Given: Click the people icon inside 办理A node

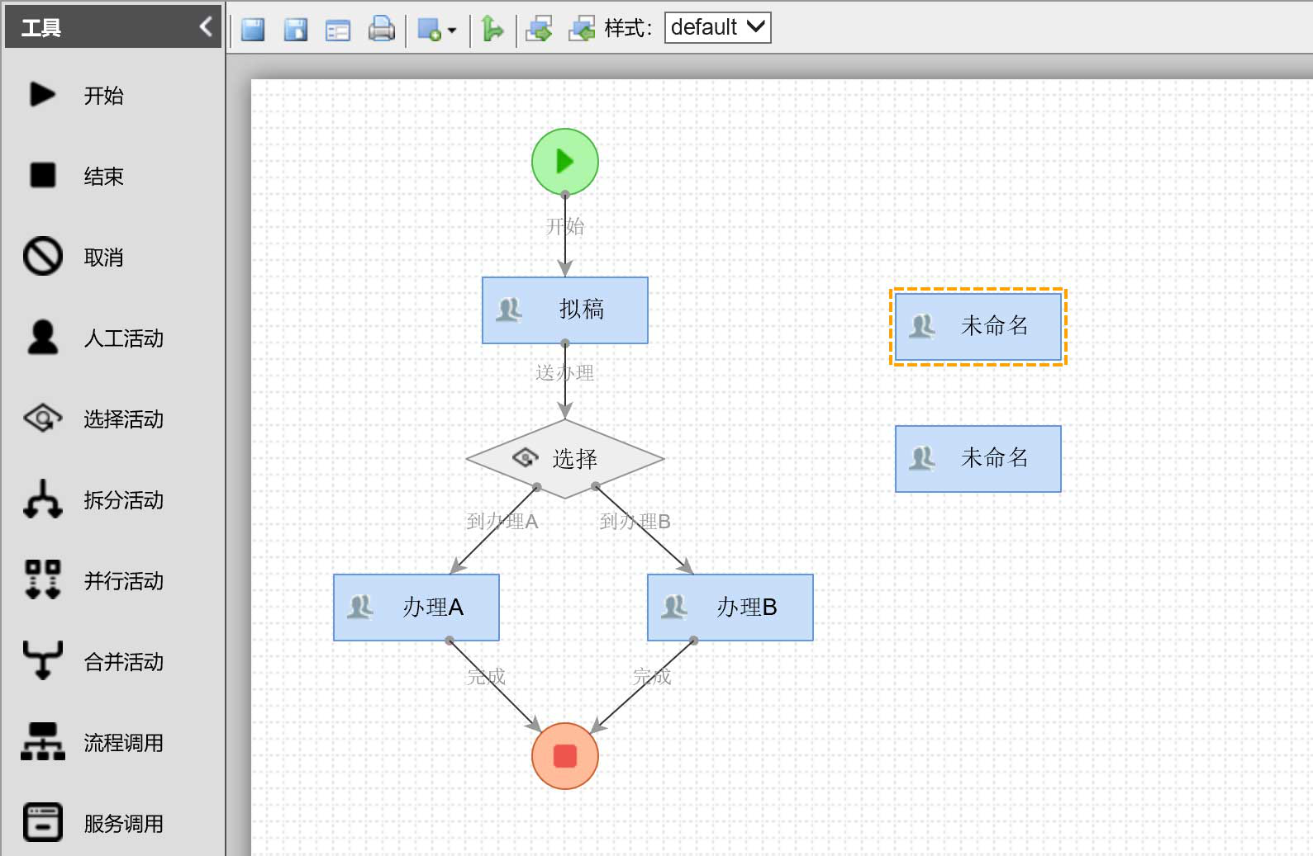Looking at the screenshot, I should pos(360,608).
